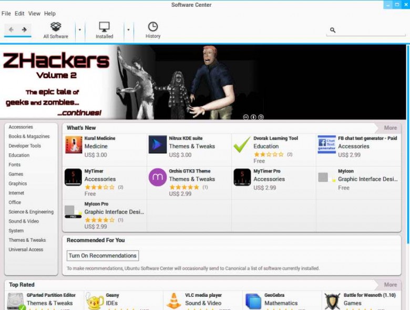Select the Dvorak Learning Tool checkmark icon
The width and height of the screenshot is (410, 310).
[242, 144]
